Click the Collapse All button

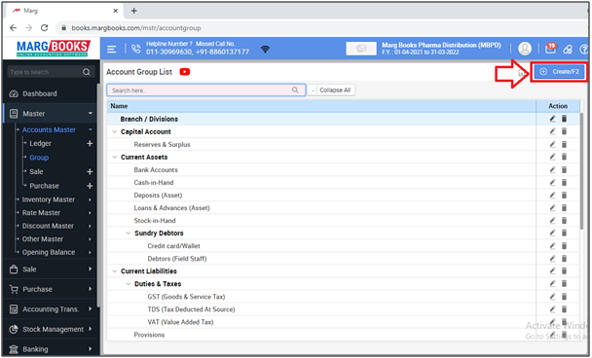[x=331, y=90]
